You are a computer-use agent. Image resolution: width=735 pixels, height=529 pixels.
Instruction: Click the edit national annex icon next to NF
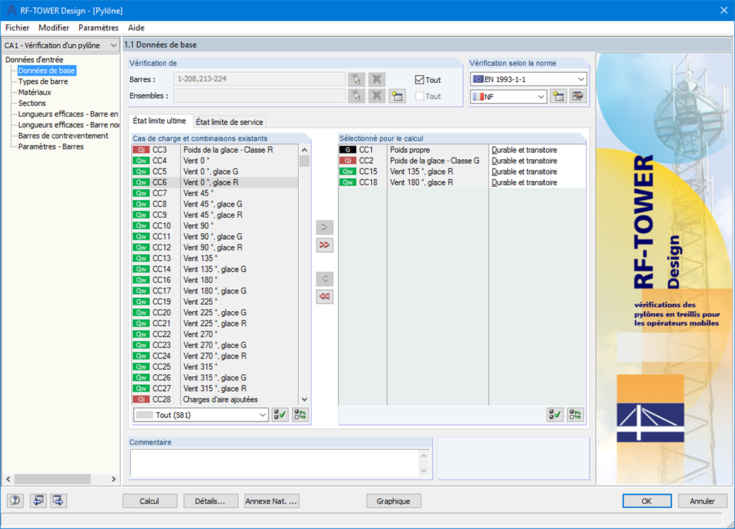pos(578,96)
